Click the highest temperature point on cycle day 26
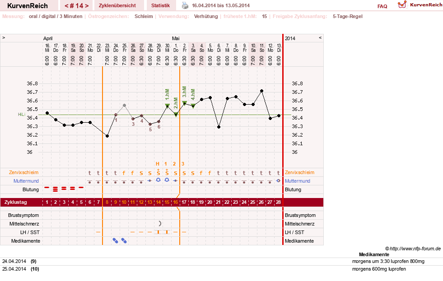This screenshot has height=281, width=443. (261, 91)
